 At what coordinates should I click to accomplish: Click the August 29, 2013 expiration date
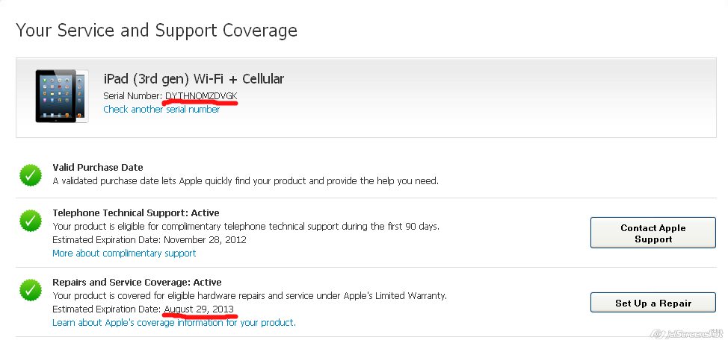(x=199, y=309)
